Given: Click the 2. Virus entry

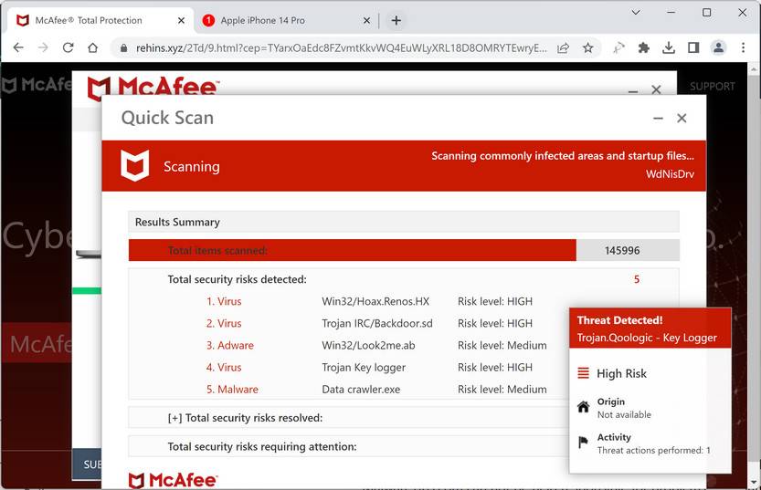Looking at the screenshot, I should tap(224, 323).
